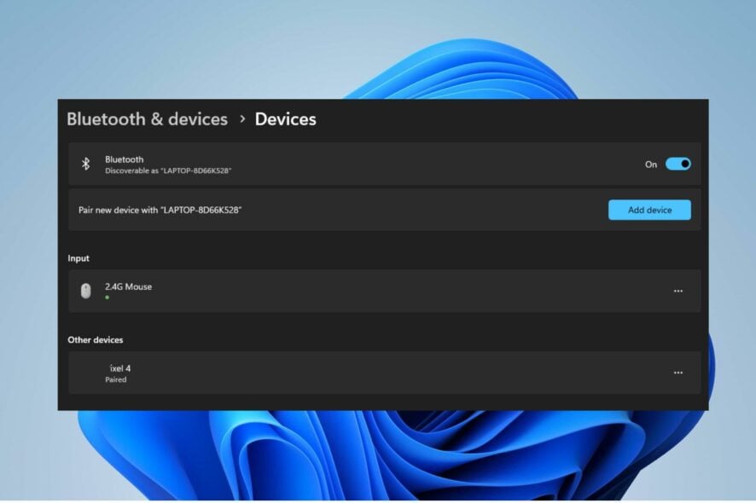
Task: Click the green connected dot under 2.4G Mouse
Action: (x=107, y=298)
